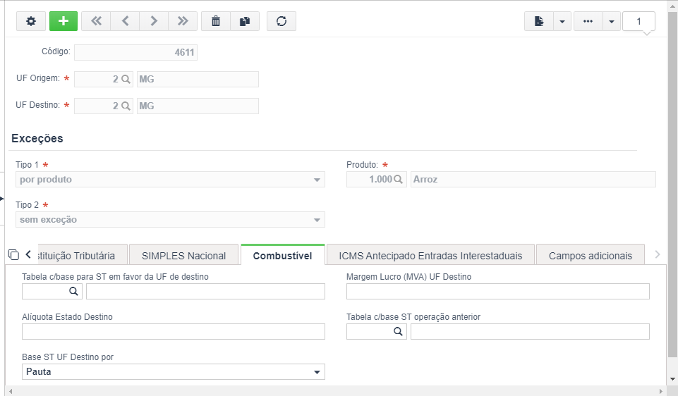The image size is (678, 396).
Task: Open Tipo 1 dropdown 'por produto'
Action: [170, 180]
